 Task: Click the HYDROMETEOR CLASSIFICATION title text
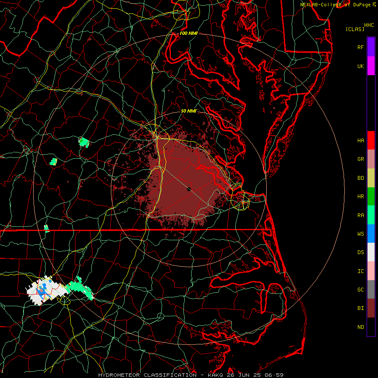(x=147, y=375)
